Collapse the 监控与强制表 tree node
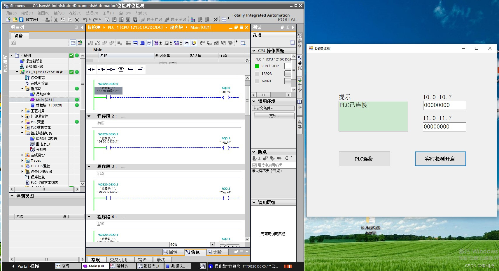The width and height of the screenshot is (499, 271). tap(22, 133)
